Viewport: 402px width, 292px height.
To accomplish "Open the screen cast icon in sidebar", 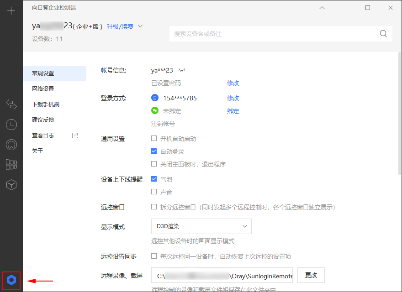I will pos(11,145).
